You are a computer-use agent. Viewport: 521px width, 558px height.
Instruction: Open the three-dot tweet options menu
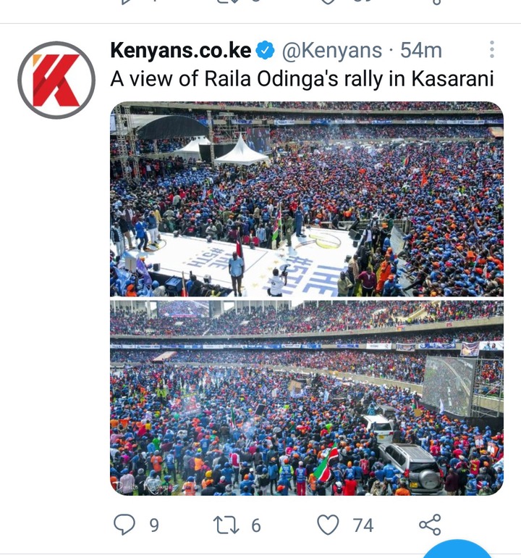(492, 49)
